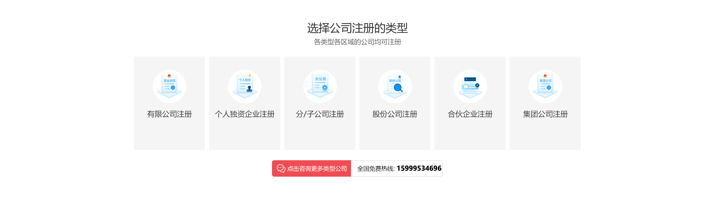Click the 各类型各区域的公司均可注册 subtitle
The height and width of the screenshot is (199, 715).
357,42
